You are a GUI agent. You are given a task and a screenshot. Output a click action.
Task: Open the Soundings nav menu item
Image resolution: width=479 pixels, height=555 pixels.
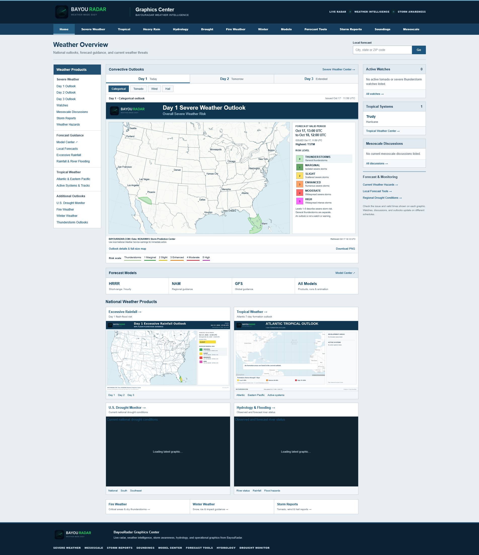(382, 29)
